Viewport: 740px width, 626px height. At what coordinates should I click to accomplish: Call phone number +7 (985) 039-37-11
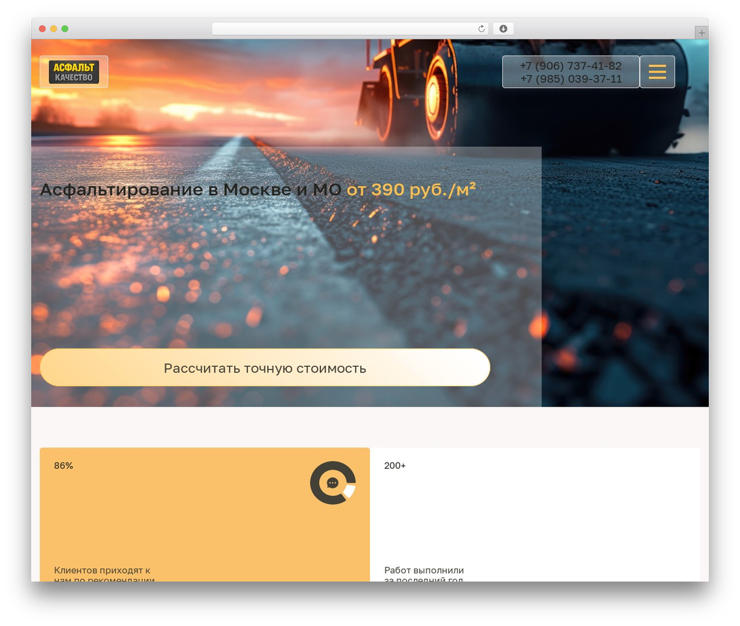pyautogui.click(x=571, y=79)
